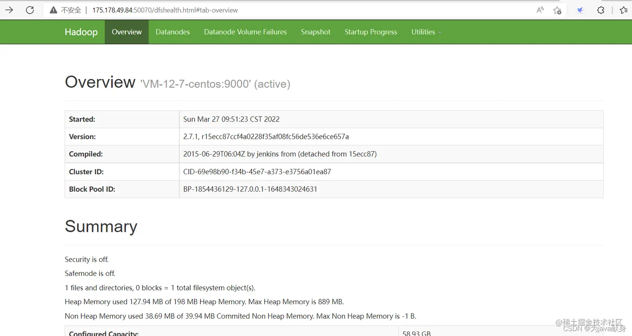Click the 2.7.1 version hash value
632x336 pixels.
pos(266,137)
